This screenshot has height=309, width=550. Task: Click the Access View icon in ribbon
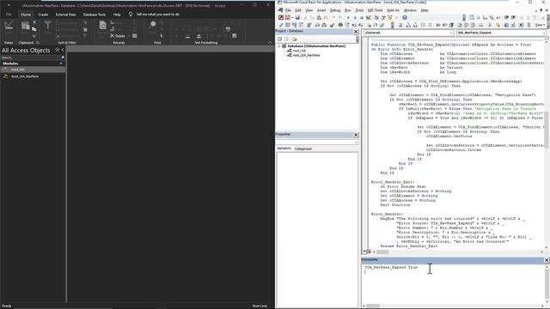coord(9,26)
